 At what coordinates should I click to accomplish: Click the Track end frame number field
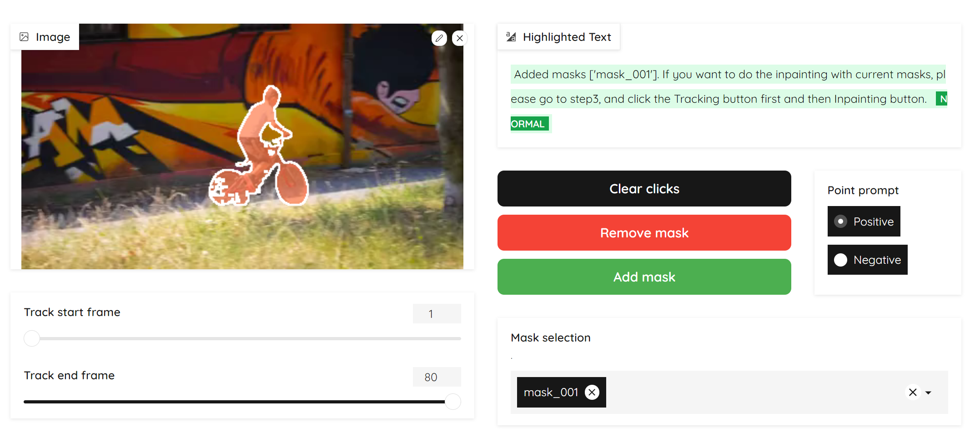437,377
